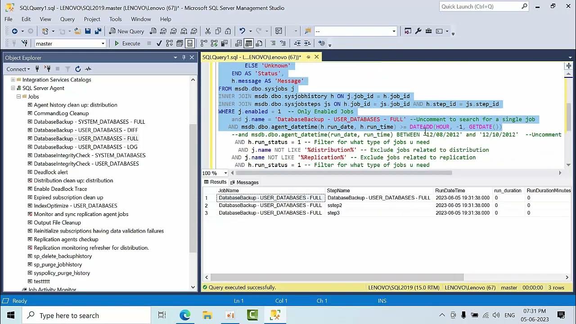576x324 pixels.
Task: Click the Open File folder icon
Action: click(77, 31)
